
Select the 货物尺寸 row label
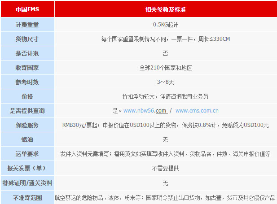[x=27, y=39]
